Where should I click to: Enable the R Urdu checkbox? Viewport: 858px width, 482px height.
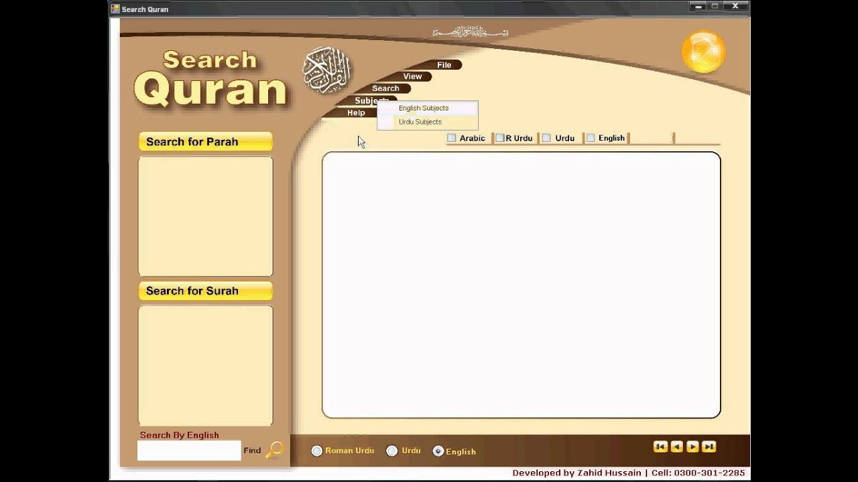point(499,138)
